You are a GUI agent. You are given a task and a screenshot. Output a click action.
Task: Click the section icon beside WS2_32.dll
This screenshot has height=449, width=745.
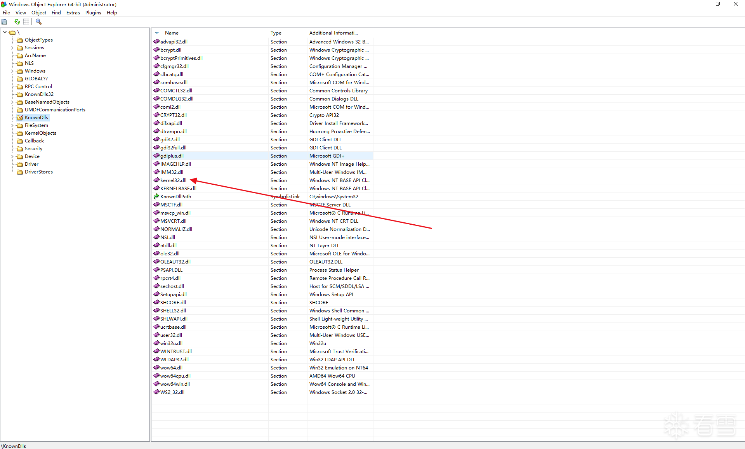[x=156, y=392]
